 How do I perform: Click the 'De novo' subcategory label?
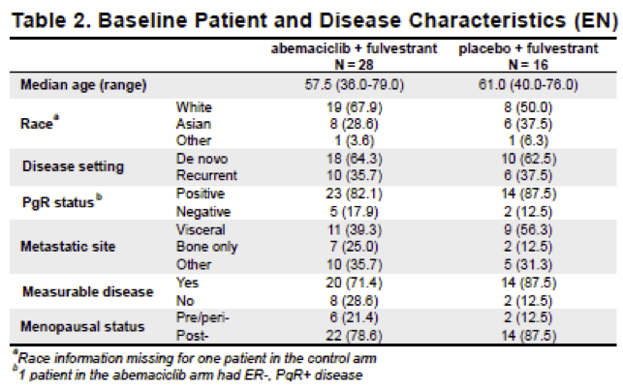click(x=197, y=158)
